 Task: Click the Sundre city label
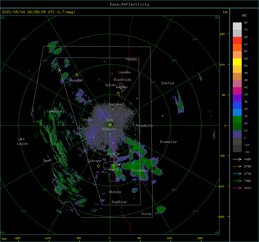point(87,119)
